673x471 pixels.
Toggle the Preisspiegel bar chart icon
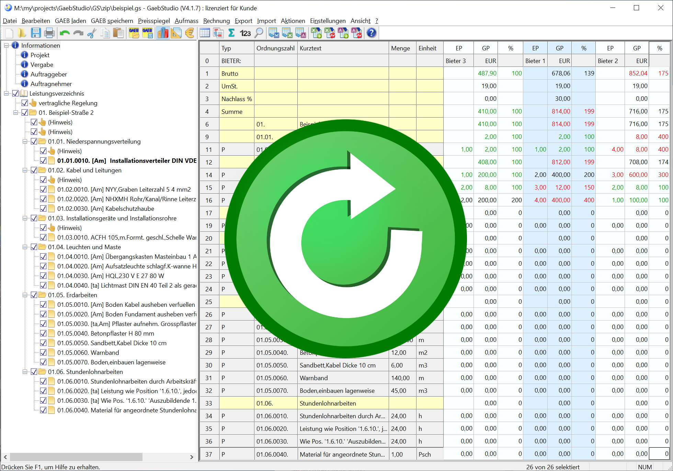pyautogui.click(x=163, y=33)
